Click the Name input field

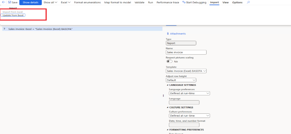click(x=186, y=52)
